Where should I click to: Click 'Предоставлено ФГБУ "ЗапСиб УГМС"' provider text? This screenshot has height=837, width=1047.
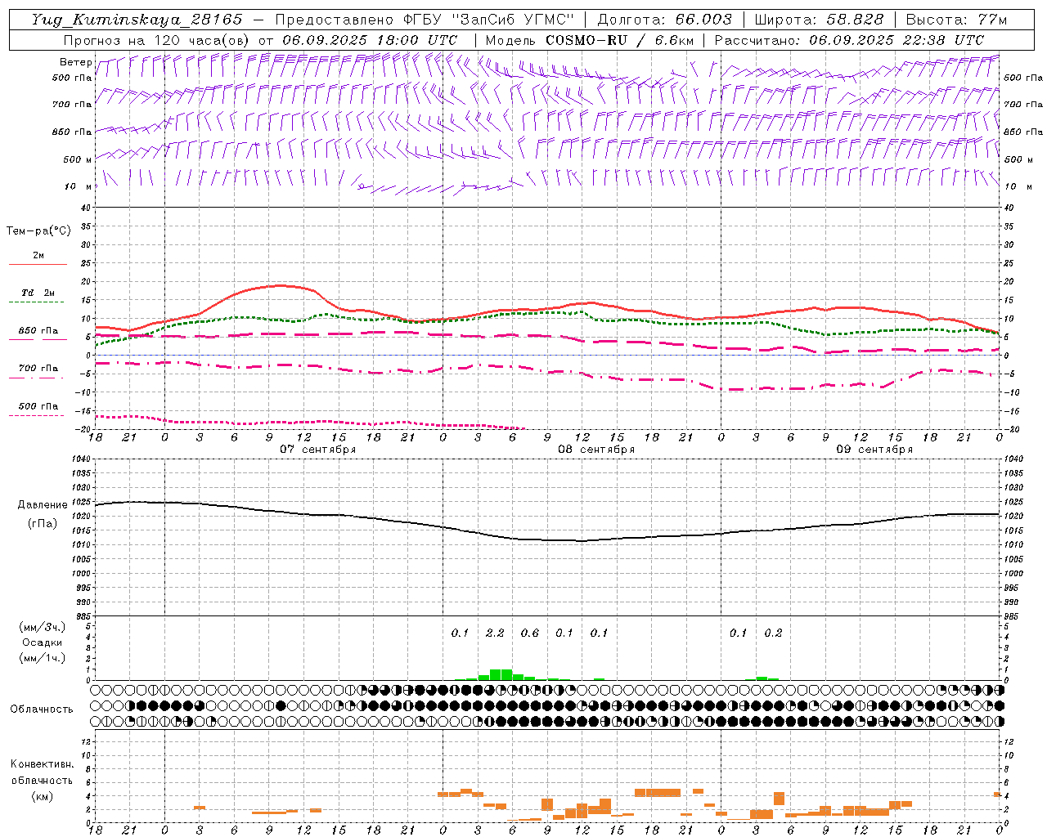click(x=425, y=20)
